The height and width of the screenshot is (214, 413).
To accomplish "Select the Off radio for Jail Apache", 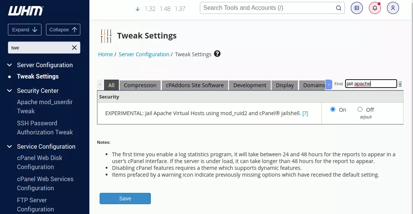I will coord(360,109).
